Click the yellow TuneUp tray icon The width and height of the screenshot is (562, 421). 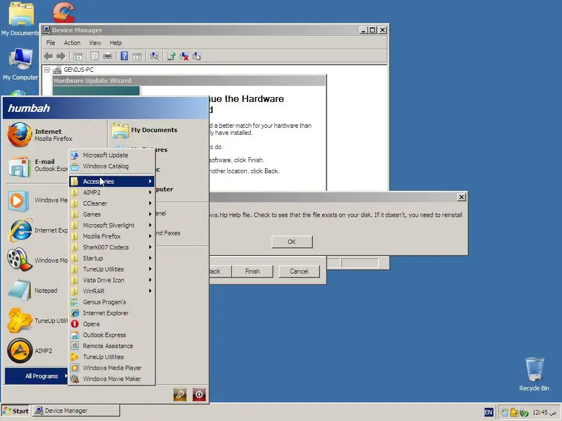coord(514,412)
